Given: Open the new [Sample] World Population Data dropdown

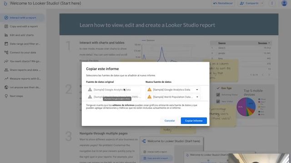Looking at the screenshot, I should [x=173, y=97].
